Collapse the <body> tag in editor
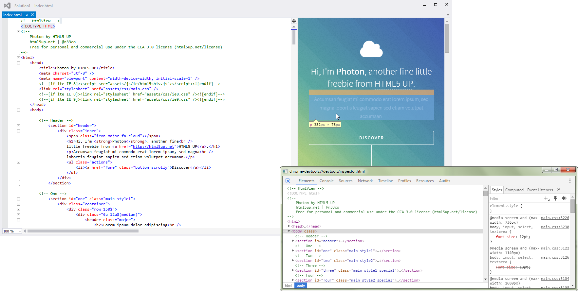 [x=18, y=110]
